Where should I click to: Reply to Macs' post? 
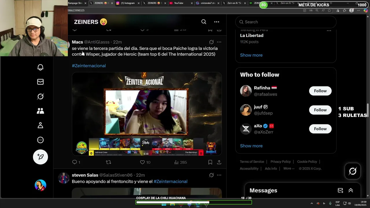[75, 162]
